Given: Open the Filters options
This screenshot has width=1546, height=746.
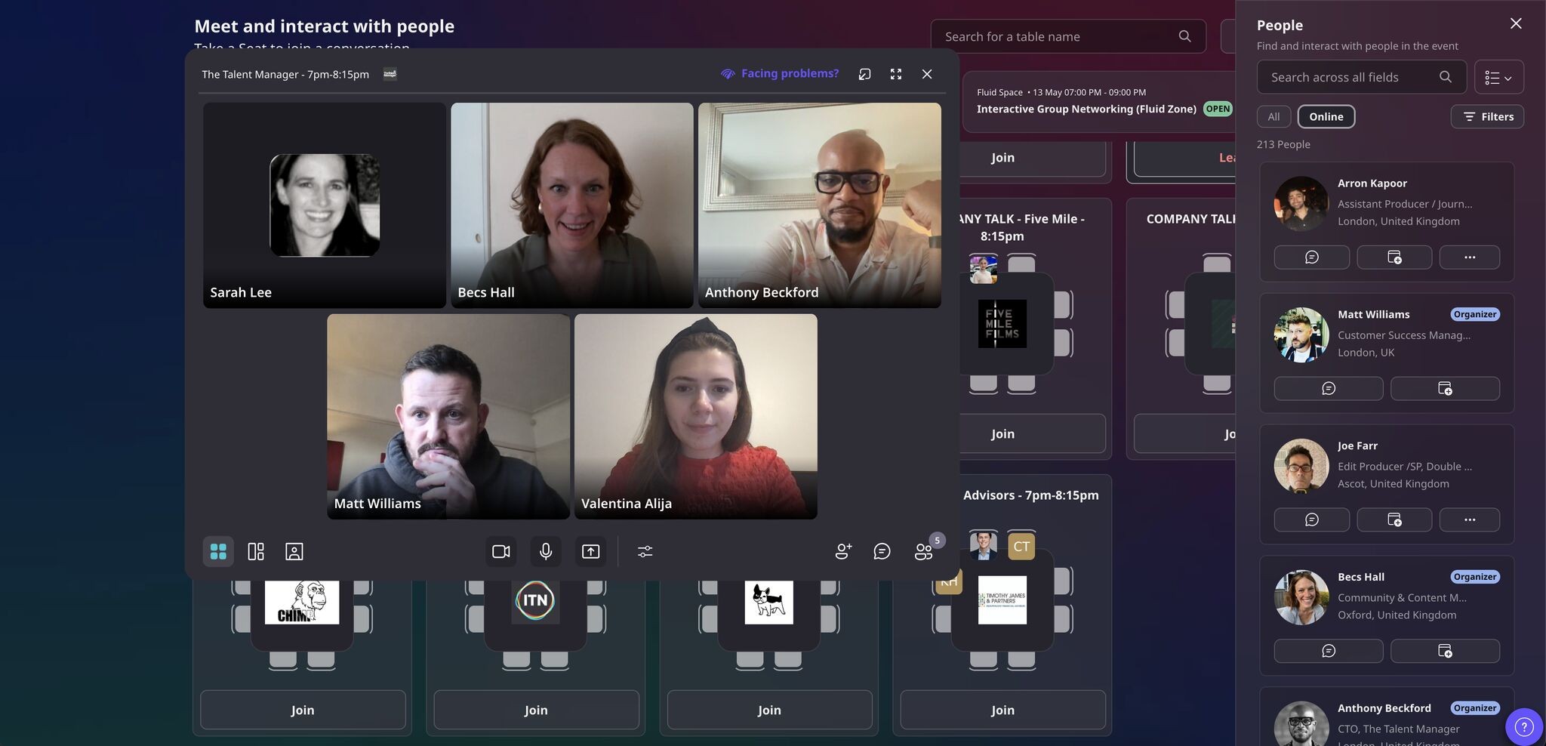Looking at the screenshot, I should pos(1487,116).
